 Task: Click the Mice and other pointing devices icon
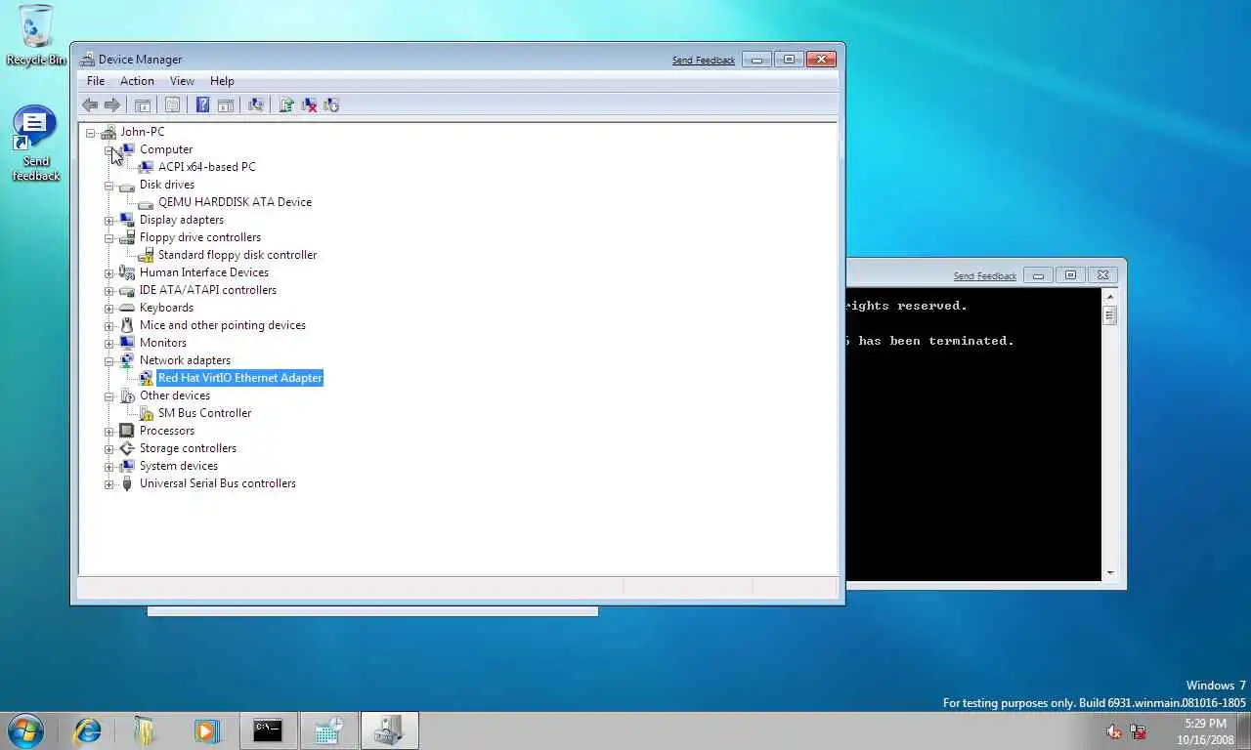click(127, 325)
